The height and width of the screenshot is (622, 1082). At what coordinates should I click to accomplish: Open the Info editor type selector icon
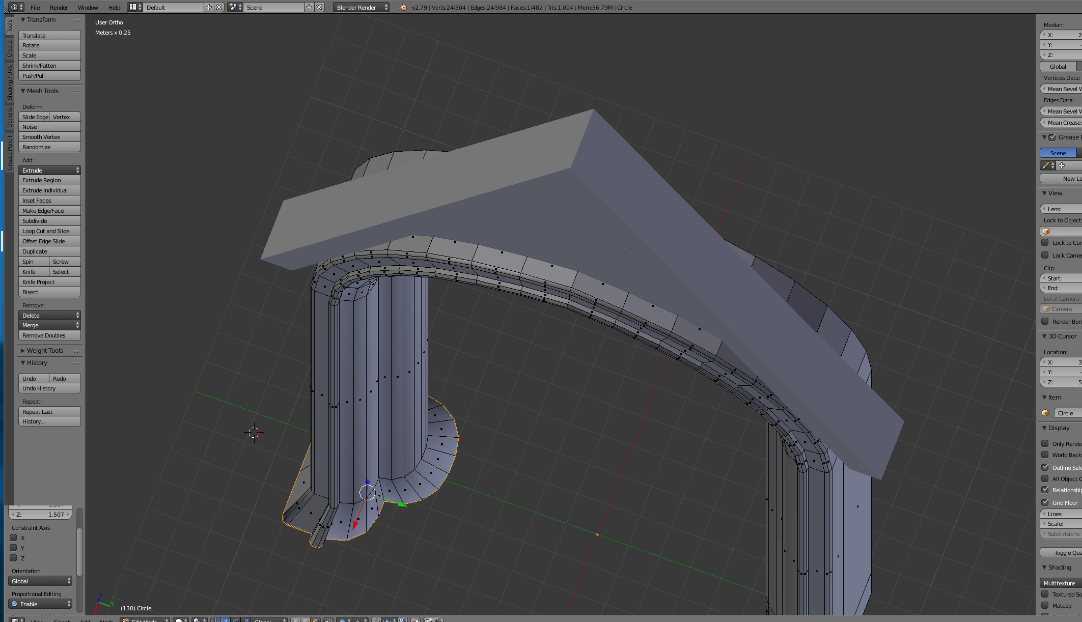pyautogui.click(x=16, y=7)
